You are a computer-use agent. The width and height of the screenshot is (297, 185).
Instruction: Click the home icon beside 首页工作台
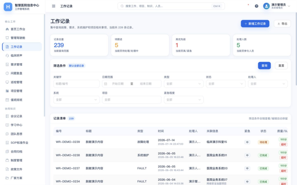7,29
